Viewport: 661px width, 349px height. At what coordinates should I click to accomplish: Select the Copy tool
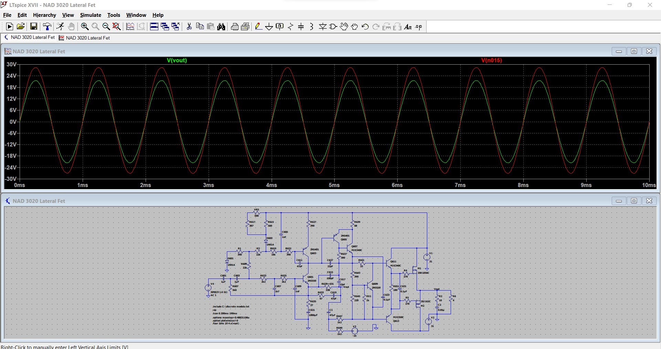pos(200,26)
